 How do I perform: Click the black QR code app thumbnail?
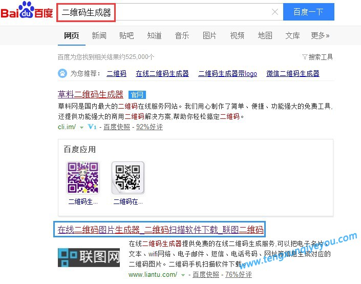[x=128, y=178]
